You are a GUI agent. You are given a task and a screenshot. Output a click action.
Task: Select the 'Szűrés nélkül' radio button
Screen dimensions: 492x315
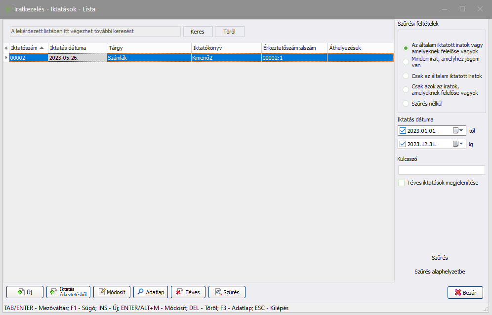(x=406, y=104)
